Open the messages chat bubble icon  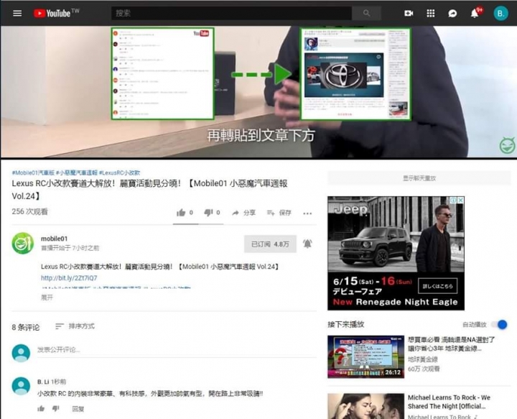click(x=452, y=13)
